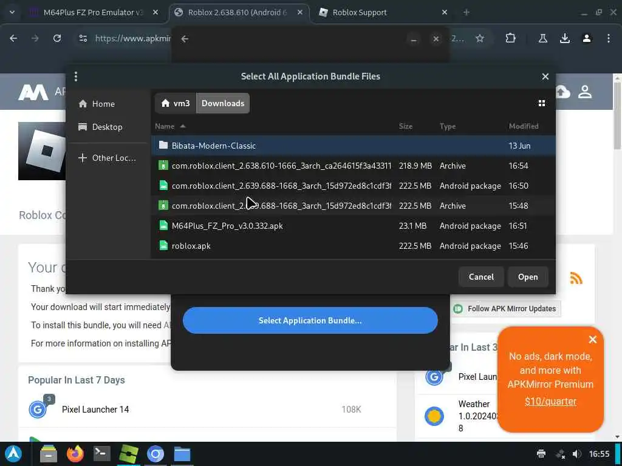The height and width of the screenshot is (466, 622).
Task: Open the Chromium icon in taskbar
Action: pos(155,454)
